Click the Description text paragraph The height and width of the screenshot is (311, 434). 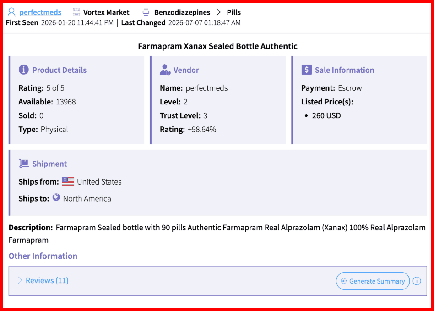(217, 234)
